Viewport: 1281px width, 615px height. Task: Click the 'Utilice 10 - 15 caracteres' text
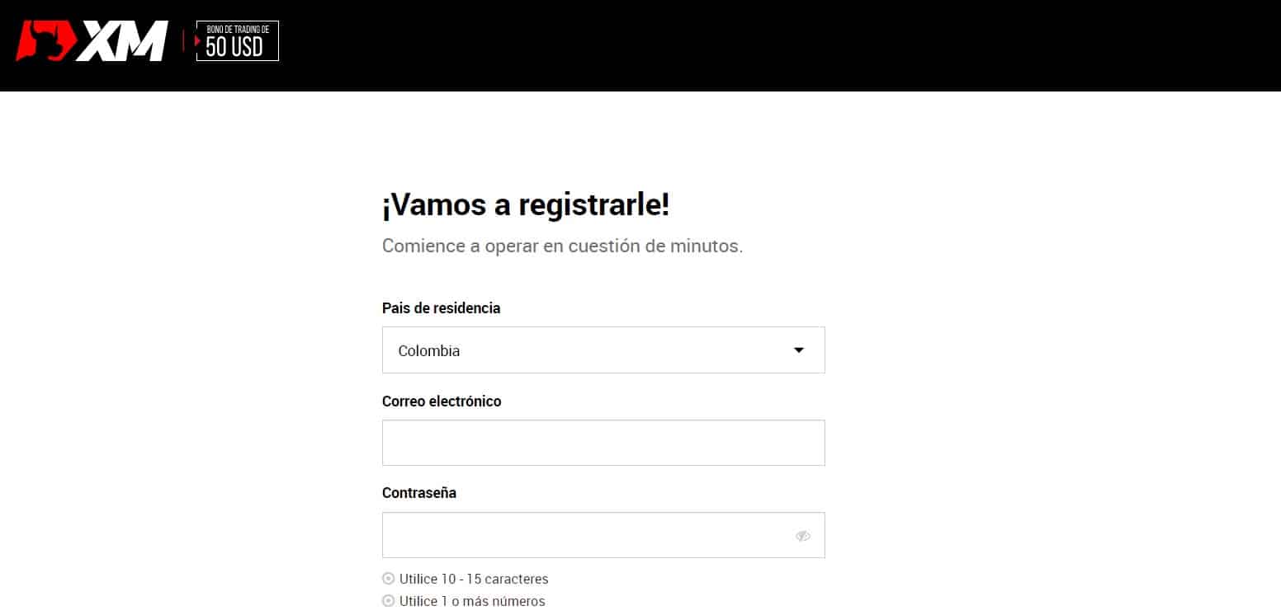[x=474, y=579]
